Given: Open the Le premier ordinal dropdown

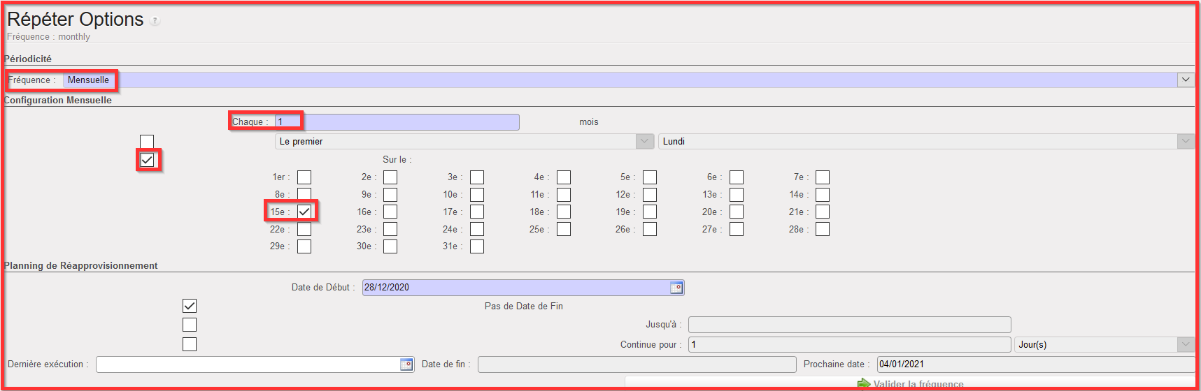Looking at the screenshot, I should coord(644,142).
